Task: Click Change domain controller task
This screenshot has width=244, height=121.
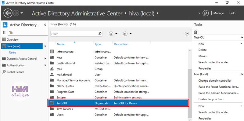Action: tap(215, 81)
